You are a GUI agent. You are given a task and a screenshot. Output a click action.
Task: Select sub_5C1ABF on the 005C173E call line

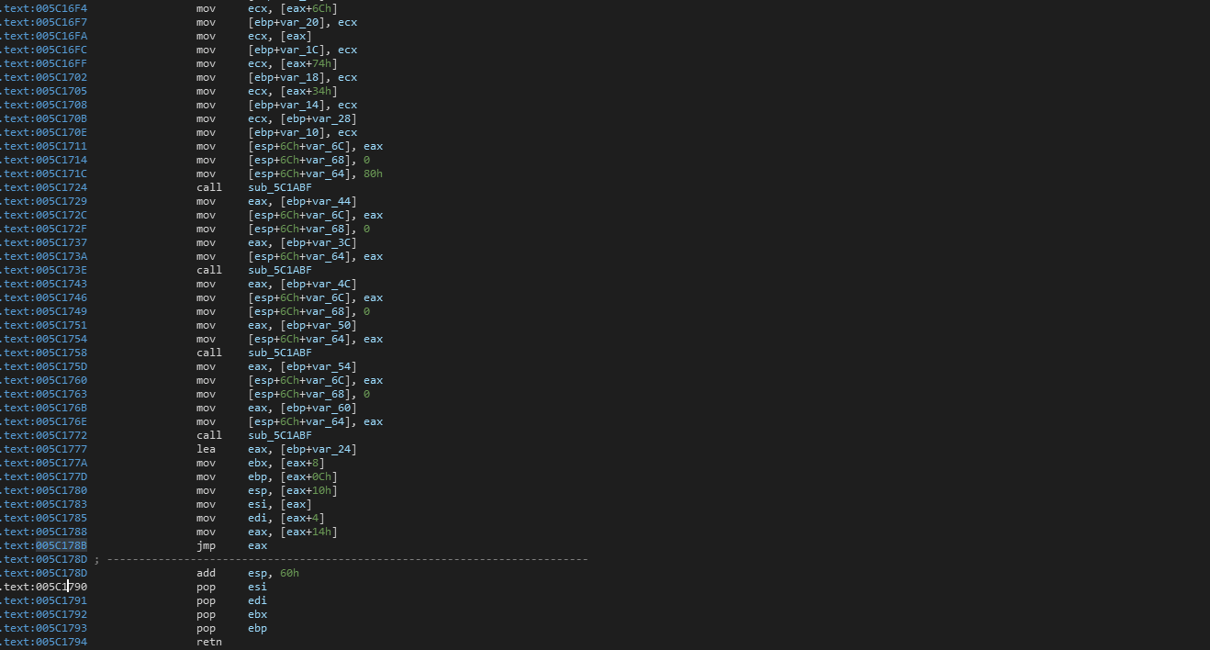tap(280, 270)
